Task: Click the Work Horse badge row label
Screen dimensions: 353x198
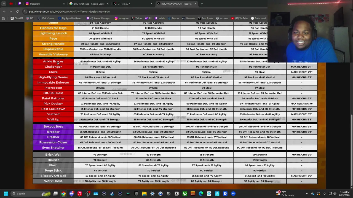Action: pyautogui.click(x=53, y=181)
